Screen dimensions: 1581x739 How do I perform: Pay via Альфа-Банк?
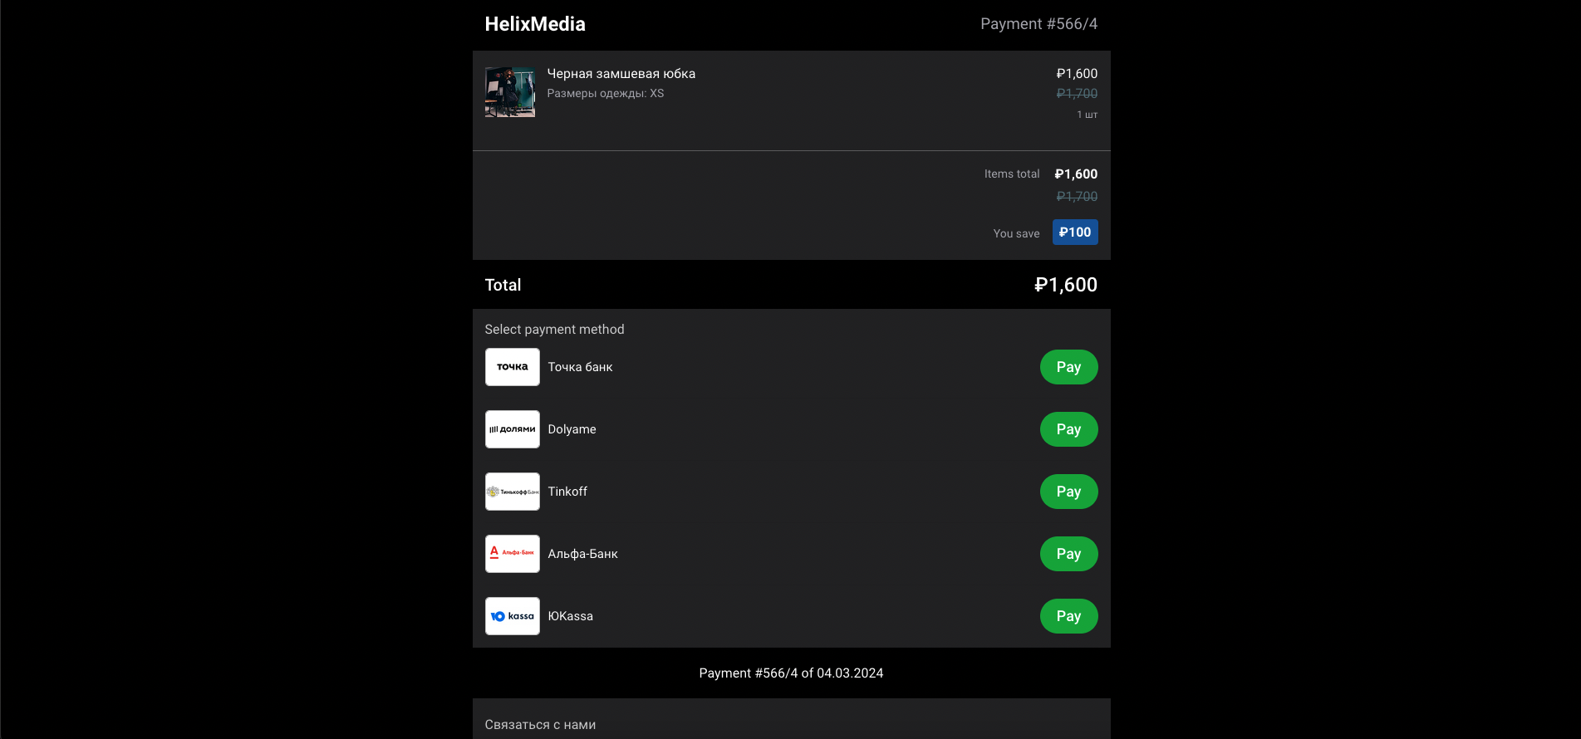[x=1068, y=554]
